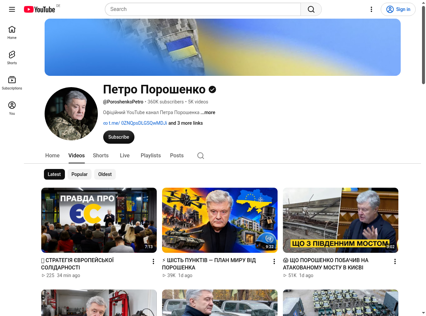The height and width of the screenshot is (316, 426).
Task: Open the Posts tab
Action: pos(177,156)
